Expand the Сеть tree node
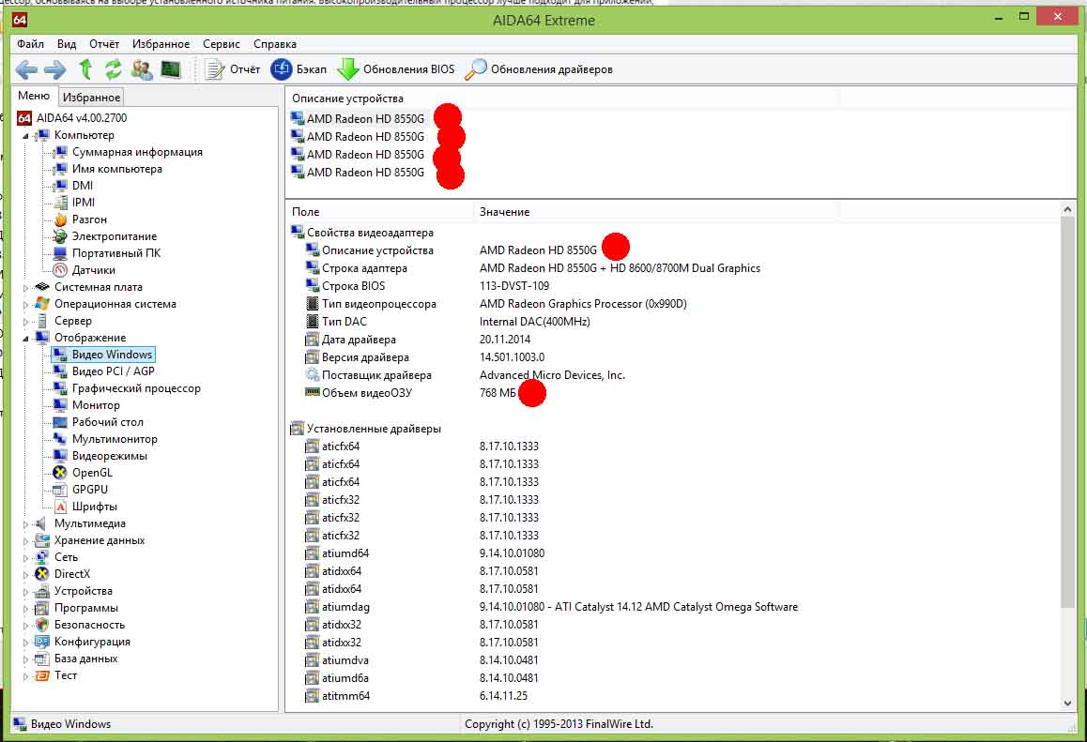Viewport: 1087px width, 742px height. [x=25, y=558]
